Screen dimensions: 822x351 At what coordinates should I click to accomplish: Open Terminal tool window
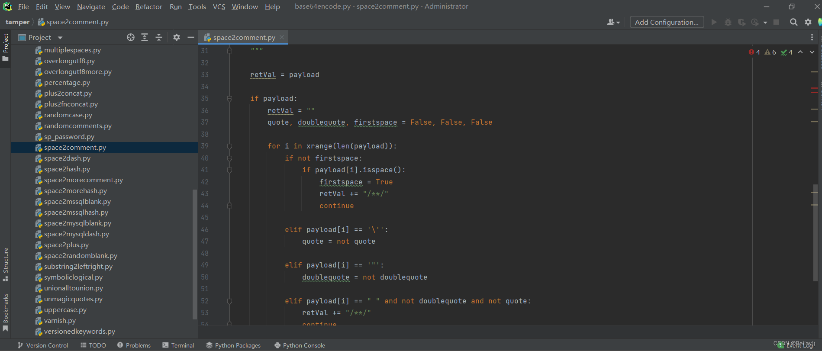pyautogui.click(x=178, y=345)
